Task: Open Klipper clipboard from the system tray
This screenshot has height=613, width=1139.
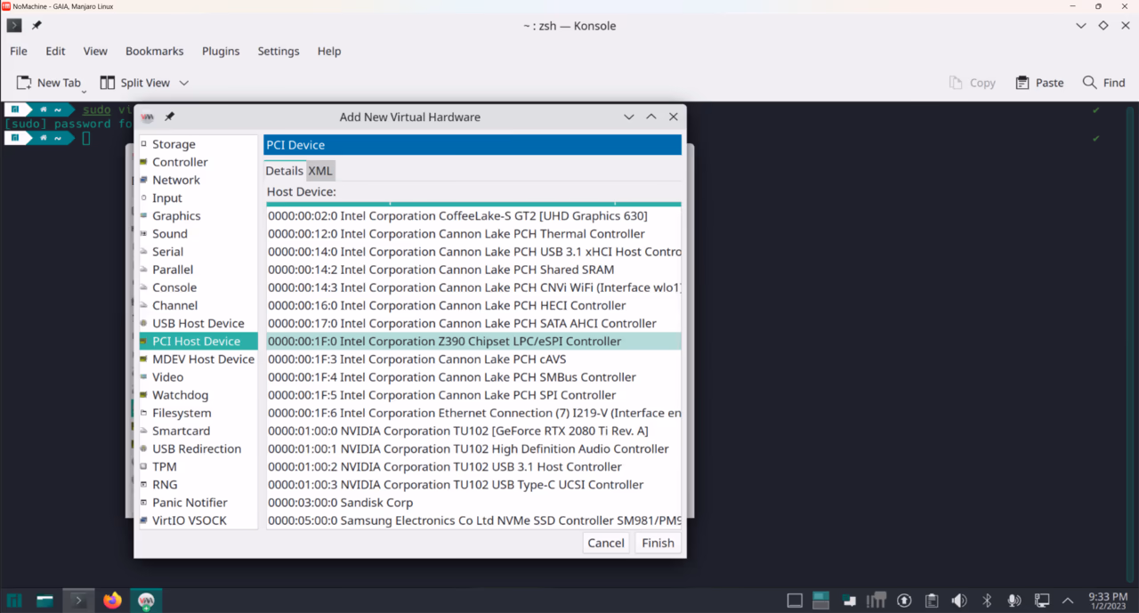Action: pos(931,600)
